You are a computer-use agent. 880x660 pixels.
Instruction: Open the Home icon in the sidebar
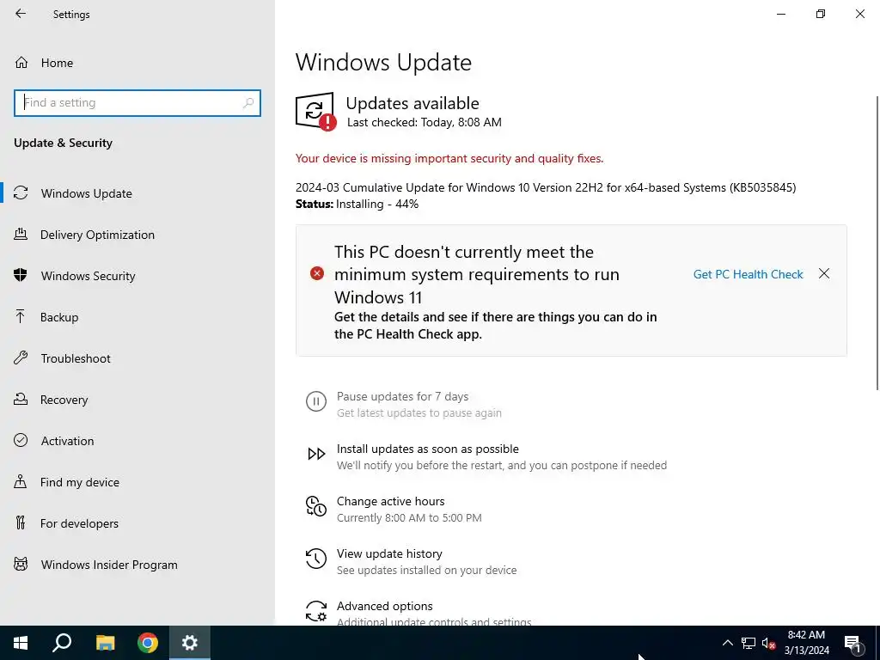coord(21,62)
